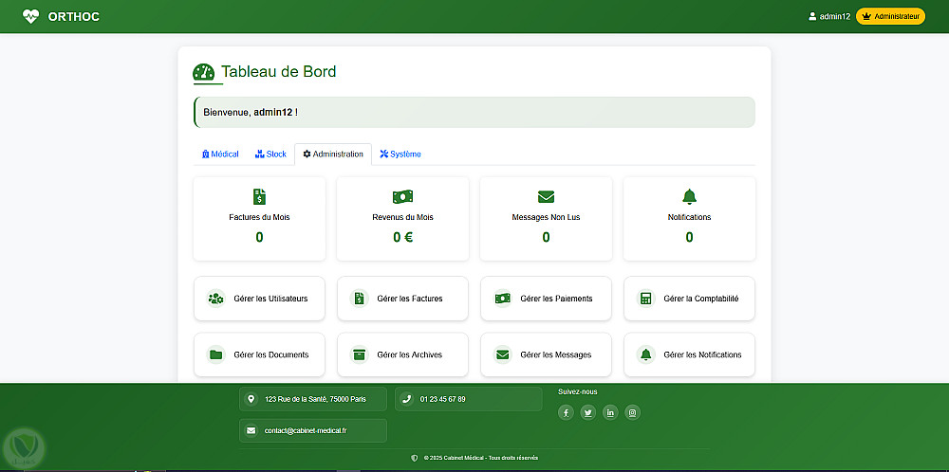Click the Messages Non Lus count value
949x472 pixels.
pyautogui.click(x=546, y=238)
